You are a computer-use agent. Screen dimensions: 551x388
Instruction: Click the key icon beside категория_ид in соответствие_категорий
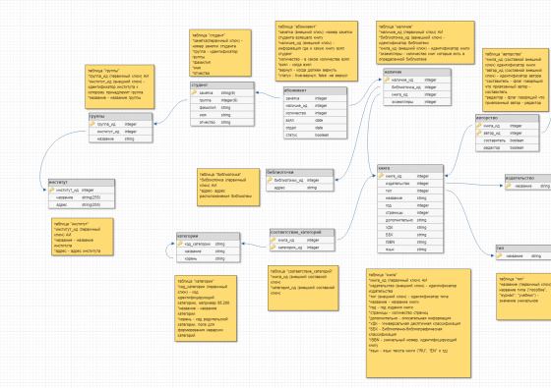tap(274, 248)
